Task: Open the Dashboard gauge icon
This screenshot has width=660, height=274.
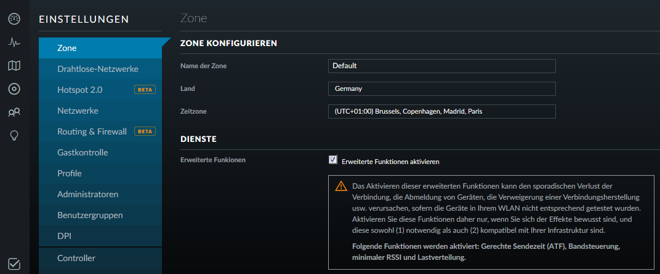Action: (x=14, y=19)
